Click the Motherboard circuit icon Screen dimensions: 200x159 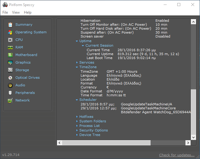tap(10, 55)
